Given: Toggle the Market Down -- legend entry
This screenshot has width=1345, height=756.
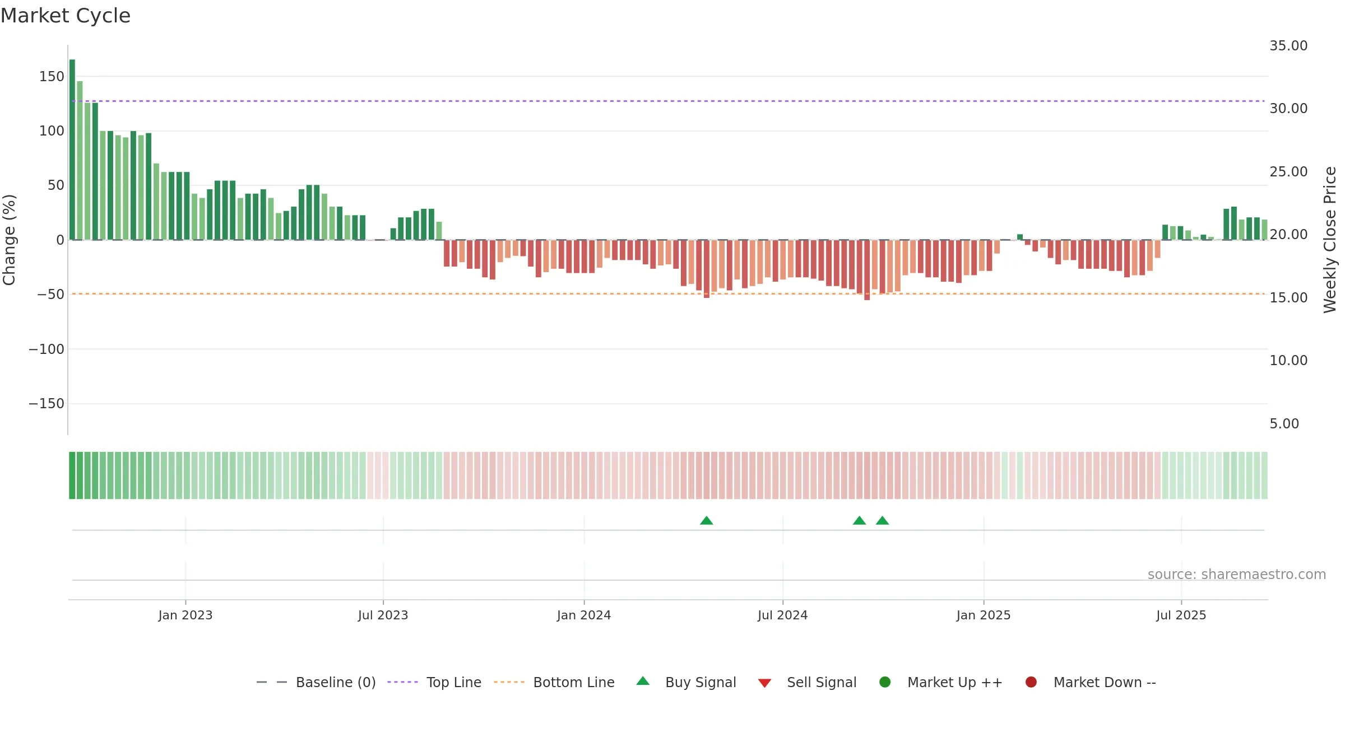Looking at the screenshot, I should (x=1090, y=682).
